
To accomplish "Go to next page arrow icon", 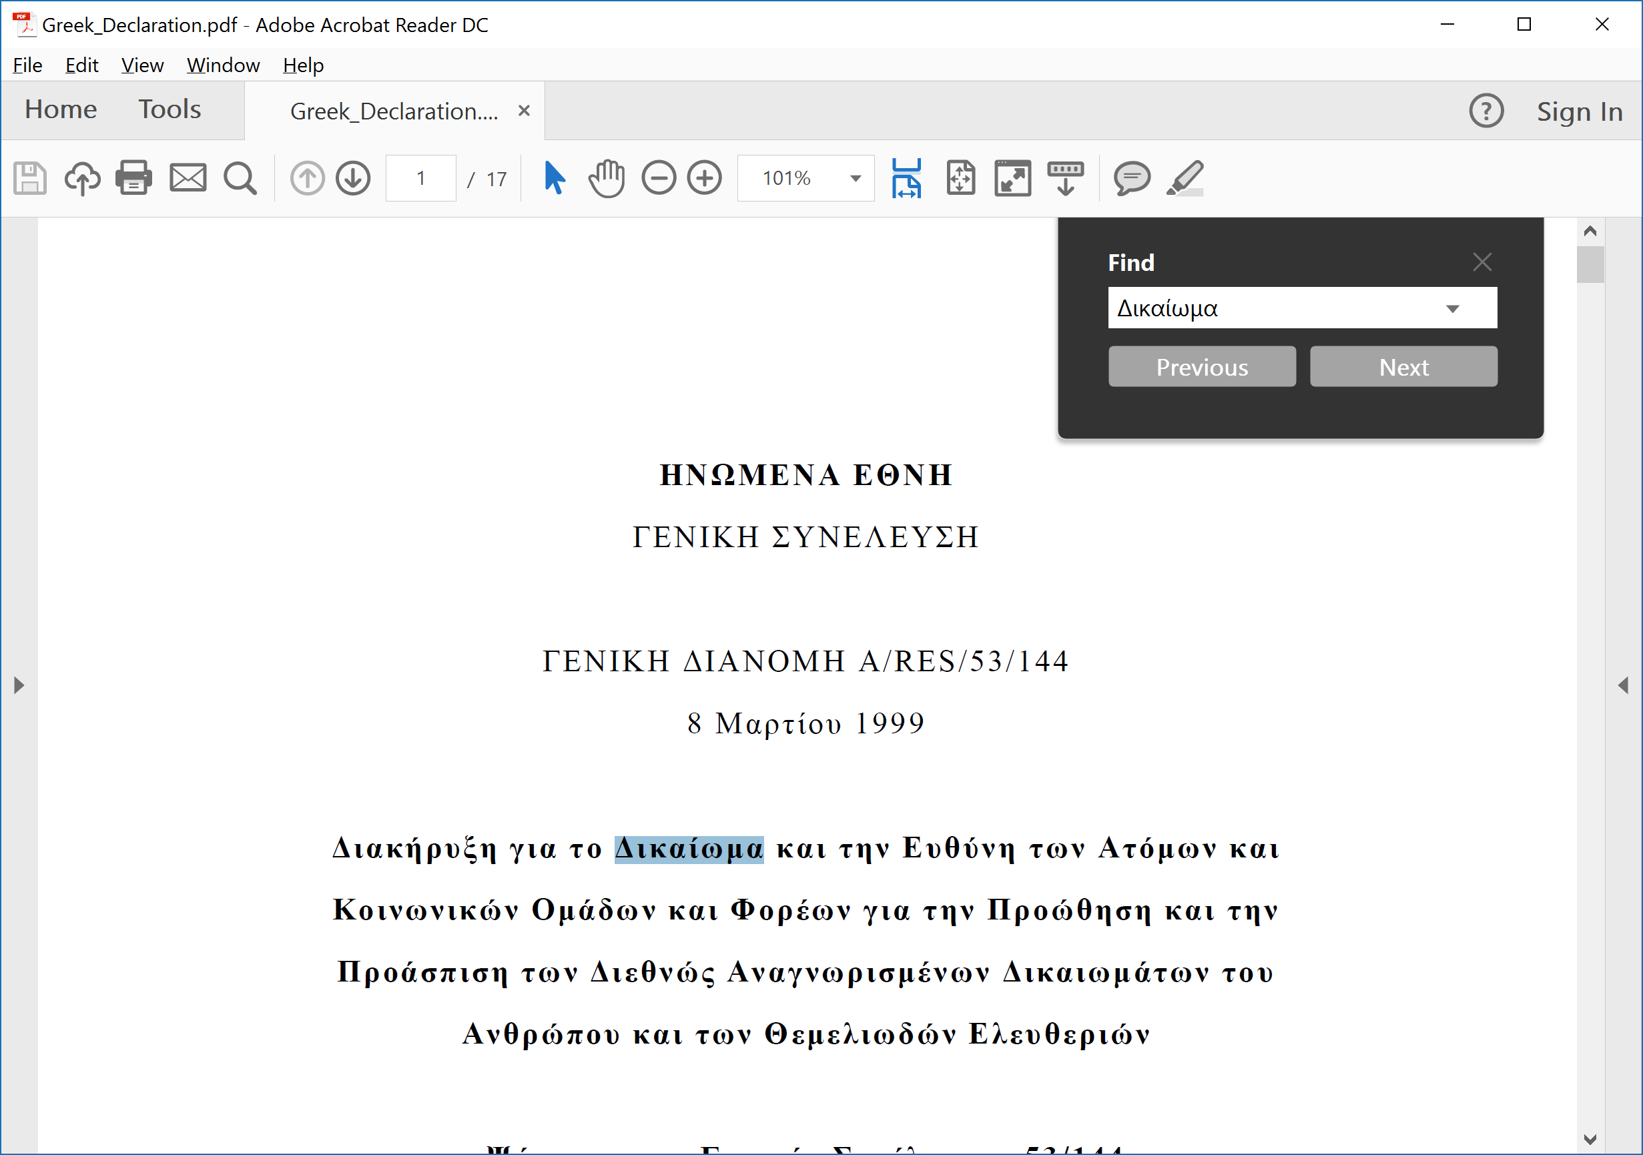I will tap(354, 178).
